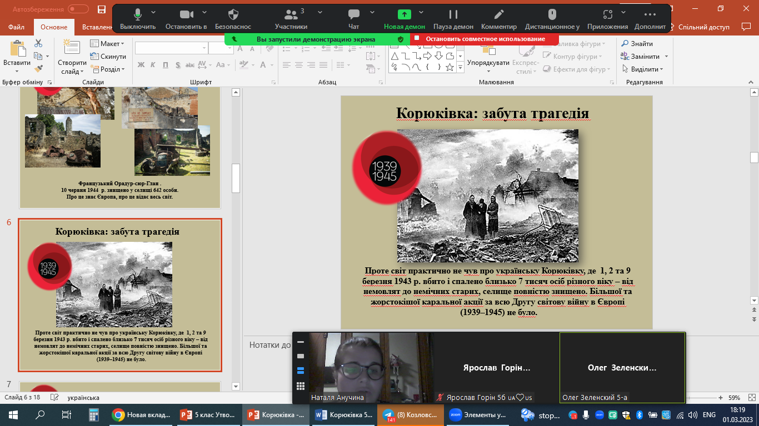759x426 pixels.
Task: Open the Замінити replace dropdown arrow
Action: click(666, 57)
